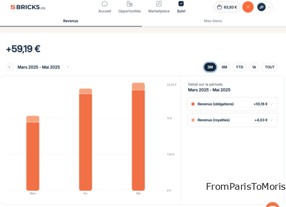
Task: Click the Suivi menu label
Action: 181,11
